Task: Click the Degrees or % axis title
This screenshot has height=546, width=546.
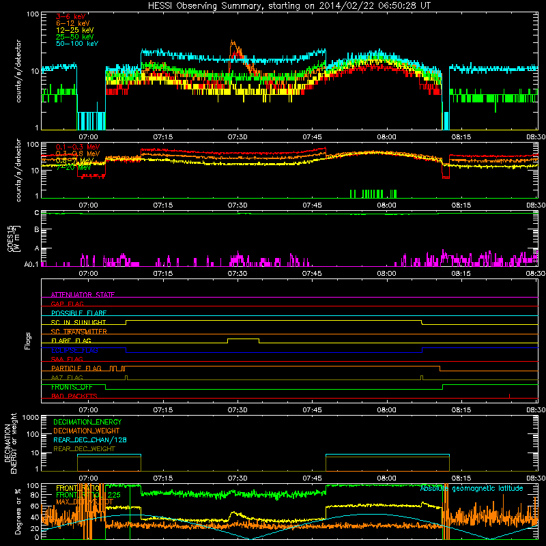Action: pyautogui.click(x=18, y=511)
